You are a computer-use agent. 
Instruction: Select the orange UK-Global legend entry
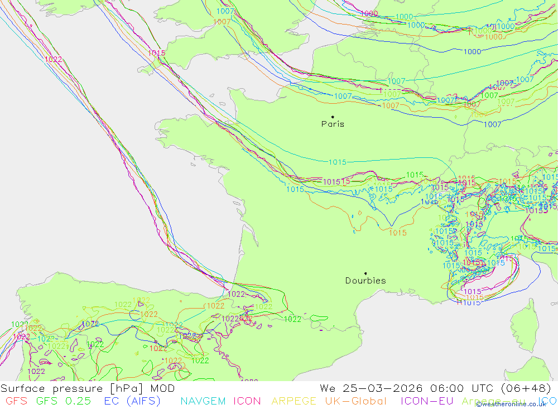[x=355, y=401]
